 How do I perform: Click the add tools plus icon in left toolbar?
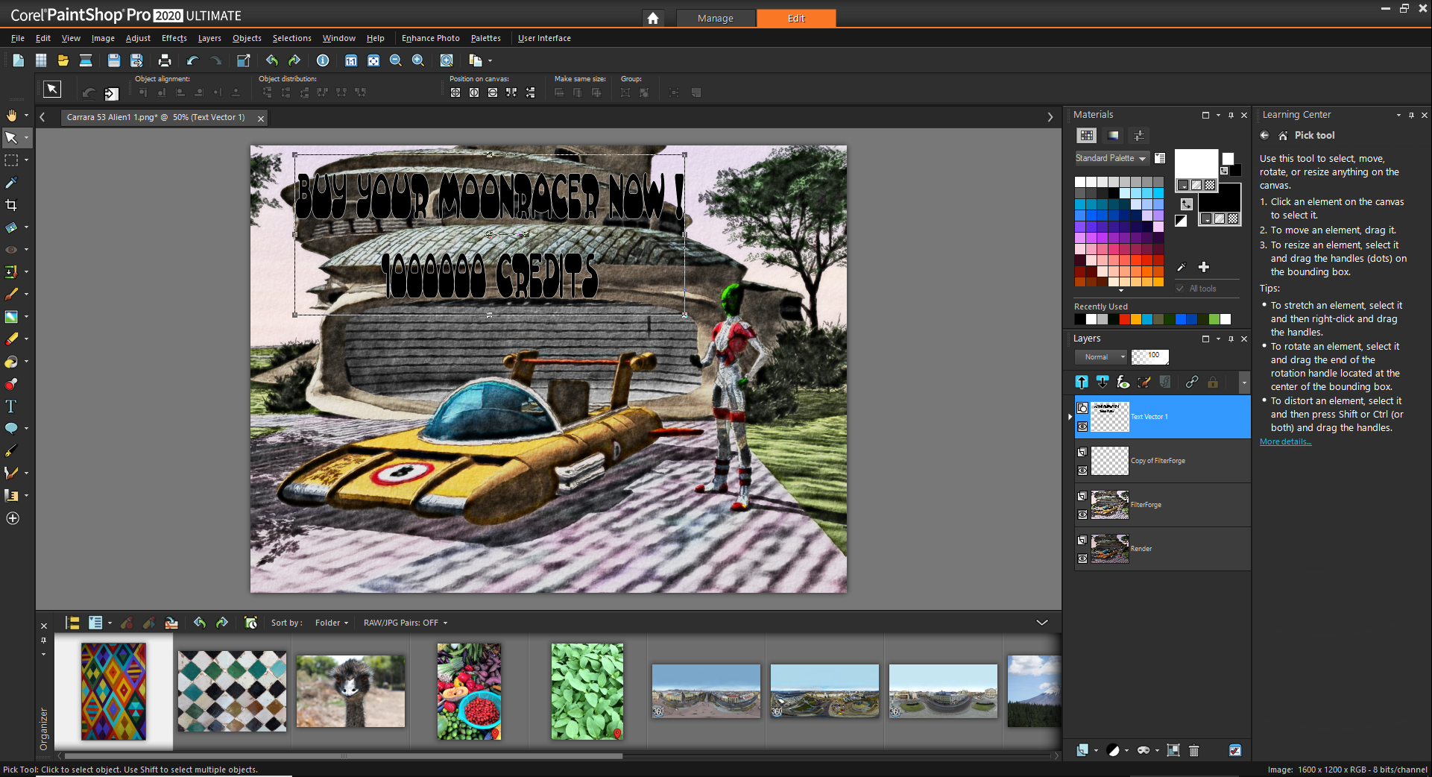[x=13, y=518]
